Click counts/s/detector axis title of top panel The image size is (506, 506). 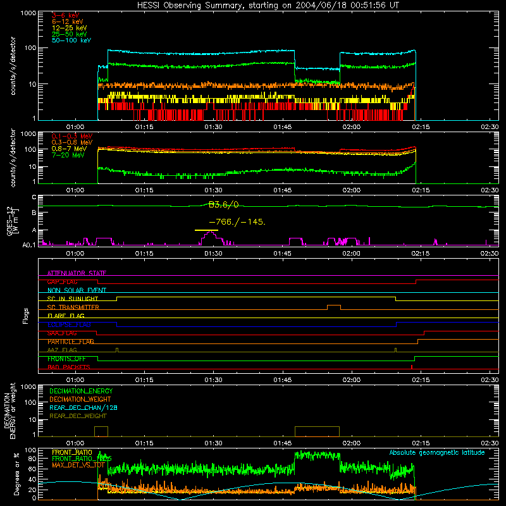pos(13,66)
